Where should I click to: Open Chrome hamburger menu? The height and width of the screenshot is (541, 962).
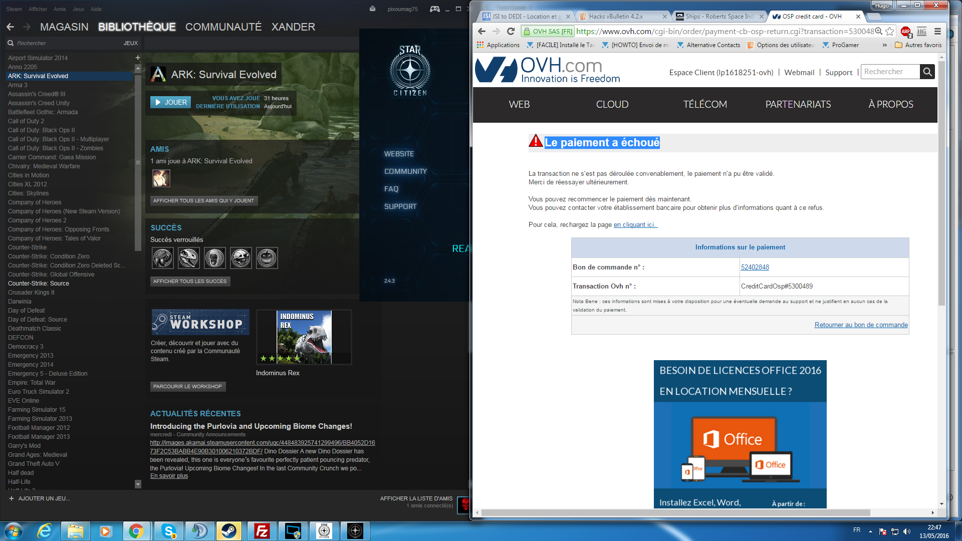[937, 31]
